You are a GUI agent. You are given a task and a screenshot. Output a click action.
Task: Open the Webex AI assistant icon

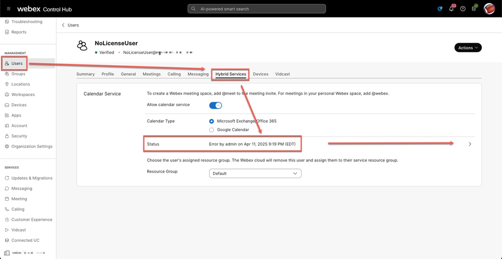tap(440, 9)
